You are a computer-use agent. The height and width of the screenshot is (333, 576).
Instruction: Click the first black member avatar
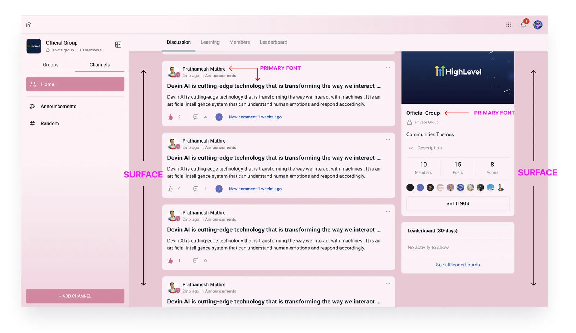[410, 188]
